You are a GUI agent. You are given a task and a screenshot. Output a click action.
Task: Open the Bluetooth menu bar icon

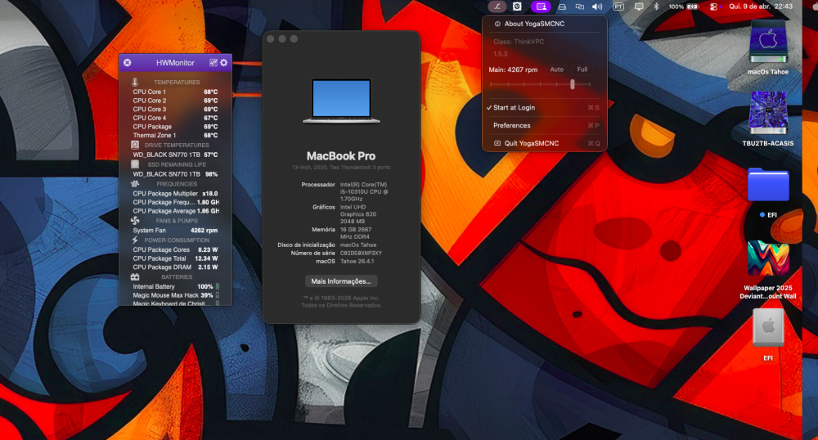(656, 7)
